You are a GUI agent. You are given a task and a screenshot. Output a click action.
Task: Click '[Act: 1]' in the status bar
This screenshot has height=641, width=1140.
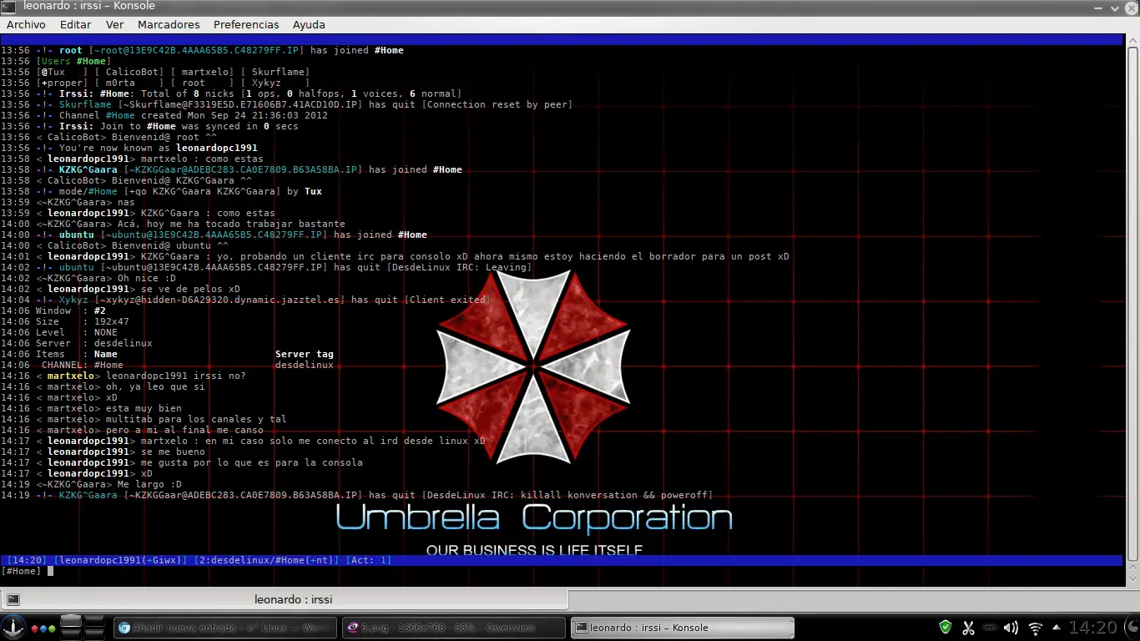(x=368, y=560)
